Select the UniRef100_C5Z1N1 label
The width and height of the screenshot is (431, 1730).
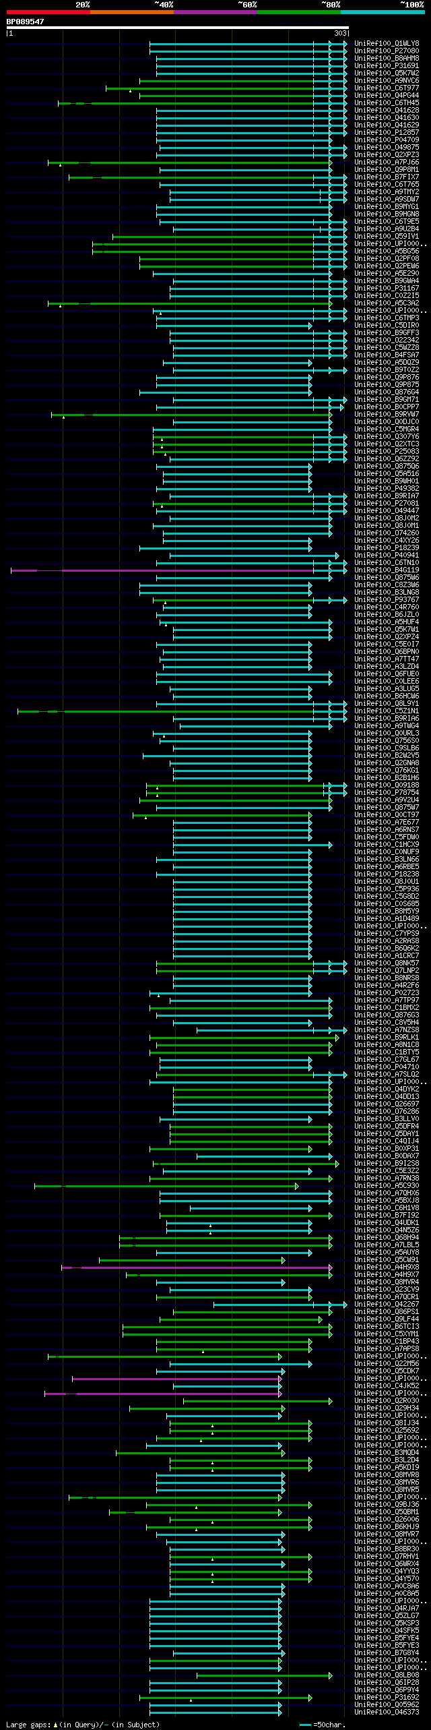pyautogui.click(x=387, y=711)
